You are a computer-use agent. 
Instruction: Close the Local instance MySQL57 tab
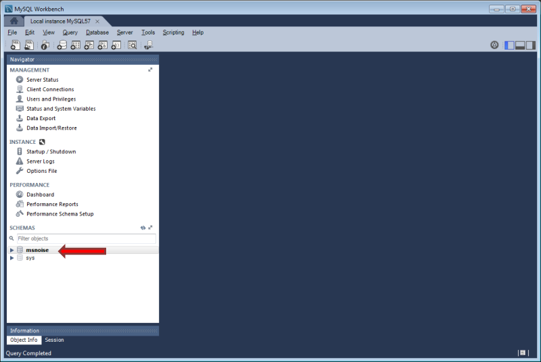click(97, 22)
